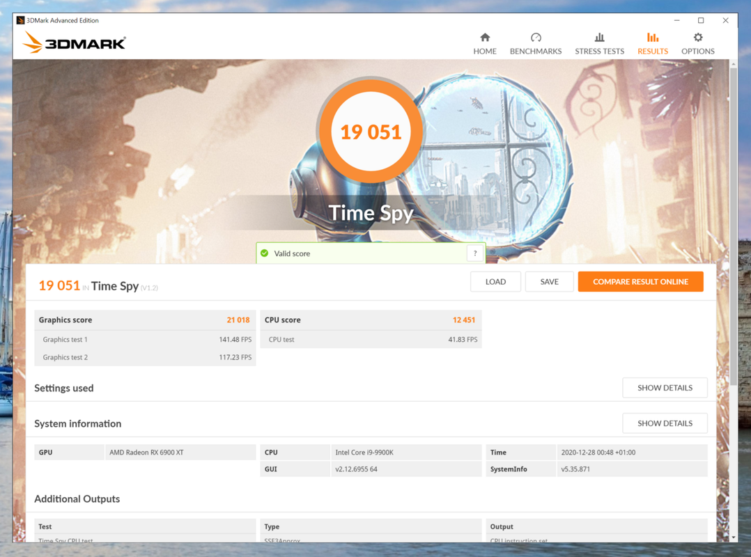Screen dimensions: 751x557
Task: Click the green valid score checkmark icon
Action: coord(265,253)
